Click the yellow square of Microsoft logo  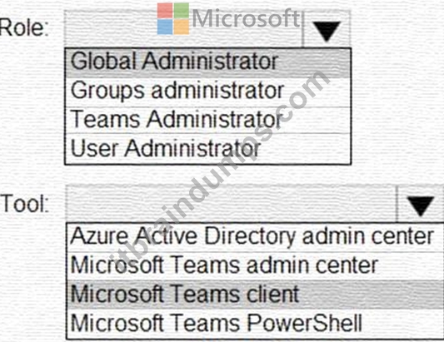[182, 27]
